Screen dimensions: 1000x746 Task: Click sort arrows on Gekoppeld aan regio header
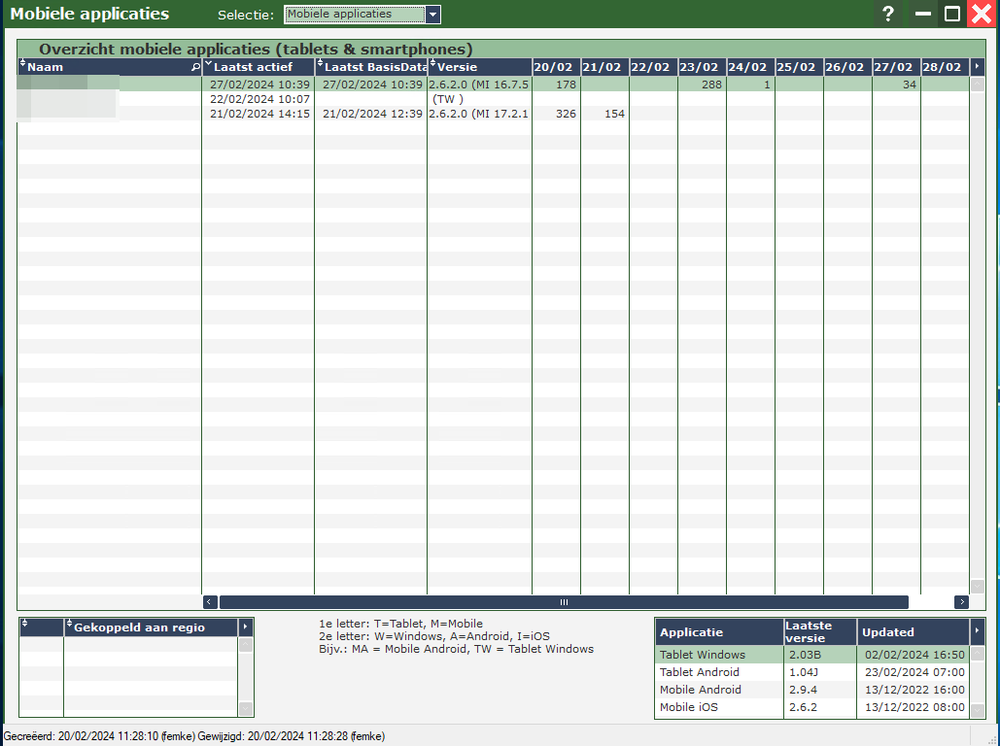tap(69, 627)
